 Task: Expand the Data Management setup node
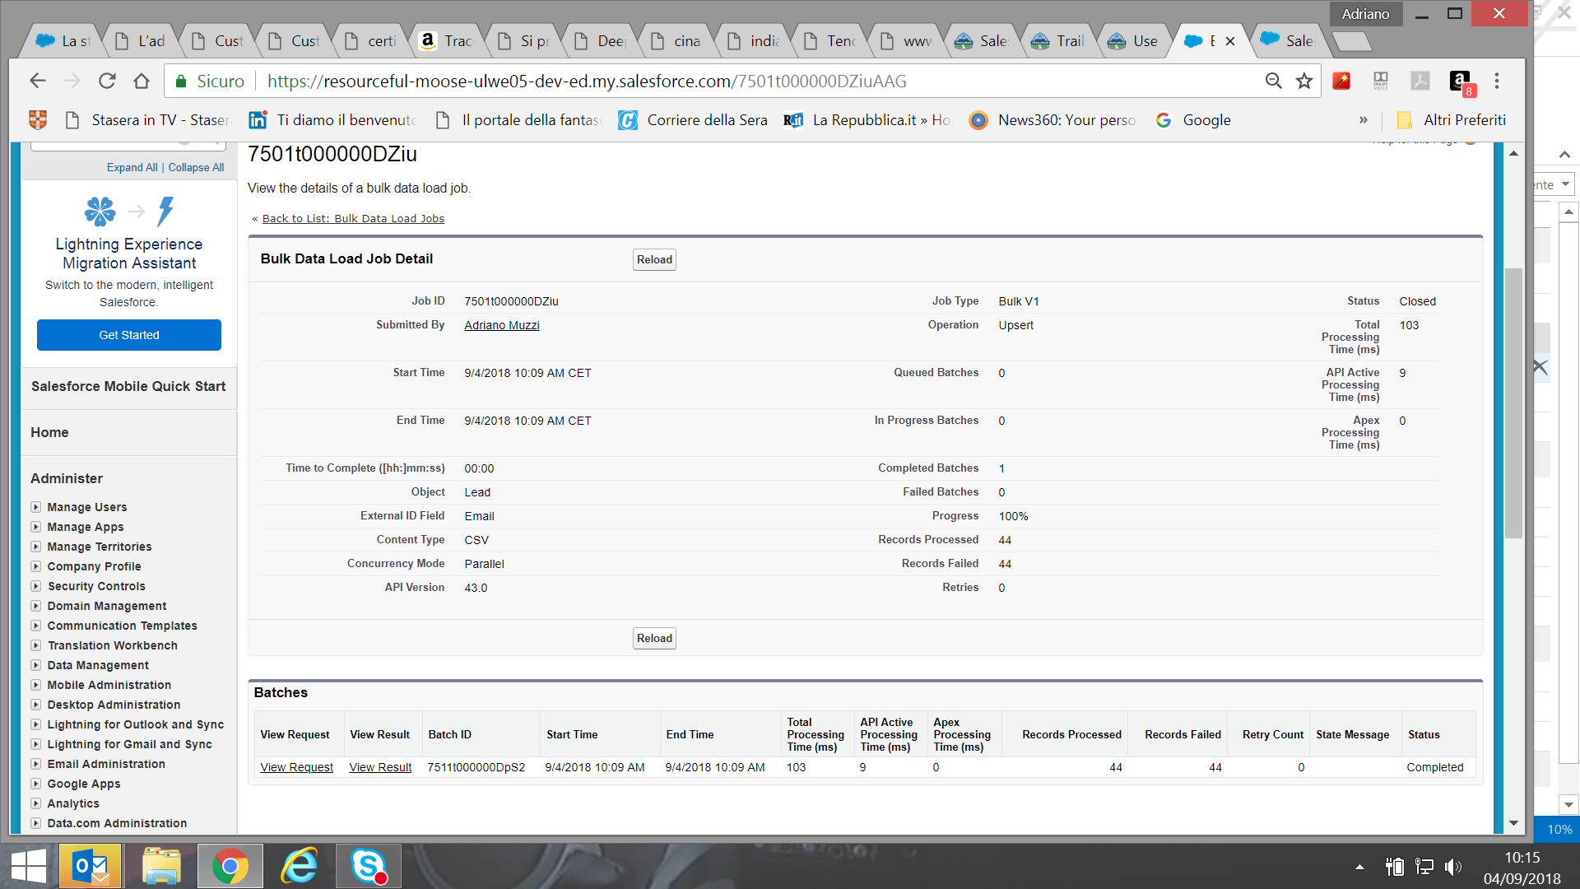point(35,665)
